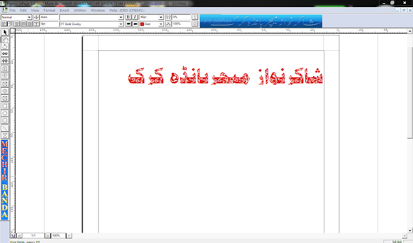Click the horizontal scrollbar left arrow
This screenshot has height=243, width=413.
coord(69,236)
